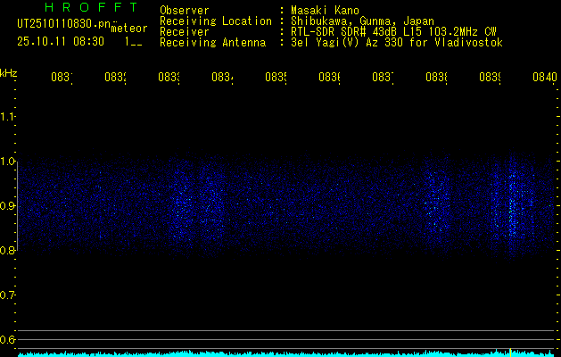Click the 0833 time marker label
The width and height of the screenshot is (561, 357).
pos(169,77)
